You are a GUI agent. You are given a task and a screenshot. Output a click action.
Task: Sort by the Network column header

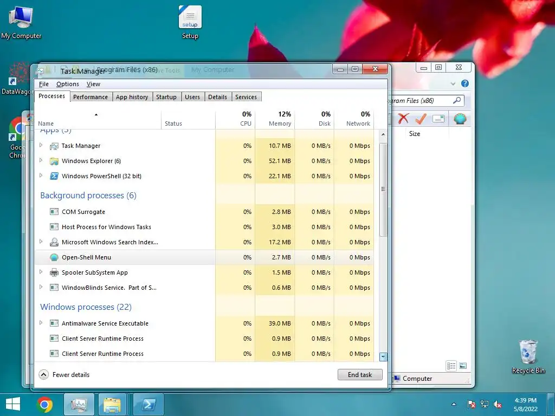354,120
